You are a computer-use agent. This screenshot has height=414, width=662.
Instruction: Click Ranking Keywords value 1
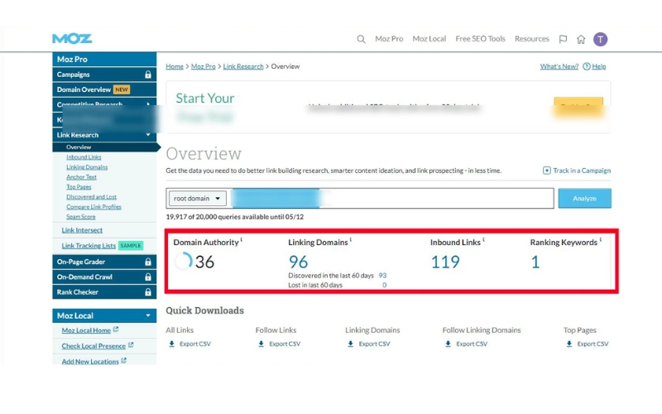535,262
